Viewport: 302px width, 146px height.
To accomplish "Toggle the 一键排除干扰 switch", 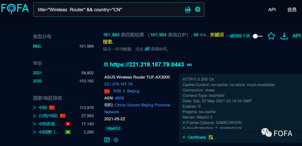I will coord(258,36).
